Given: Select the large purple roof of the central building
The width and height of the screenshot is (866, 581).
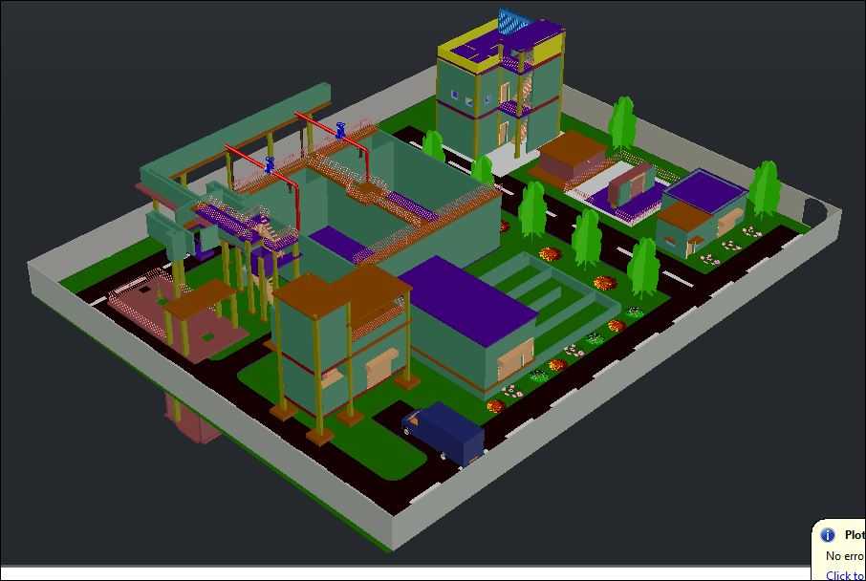Looking at the screenshot, I should point(467,300).
